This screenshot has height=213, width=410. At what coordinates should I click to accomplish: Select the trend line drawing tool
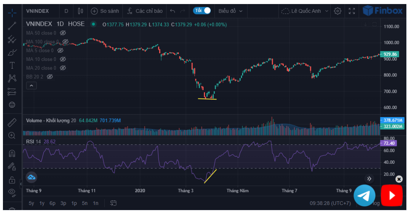point(12,26)
